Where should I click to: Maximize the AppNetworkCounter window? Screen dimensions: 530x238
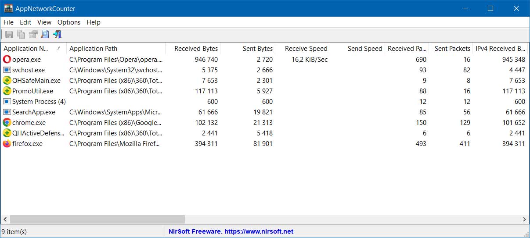[x=490, y=8]
